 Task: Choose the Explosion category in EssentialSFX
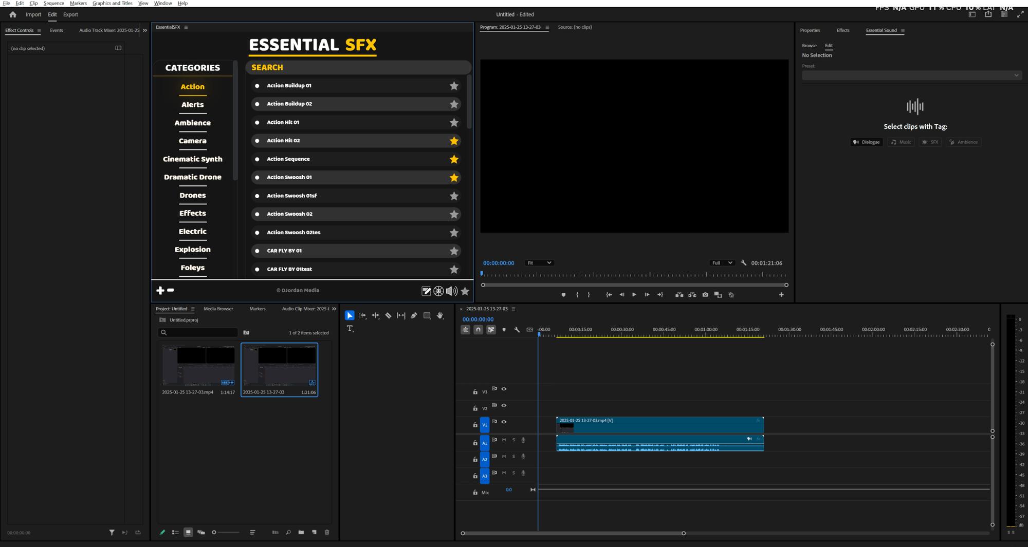193,250
